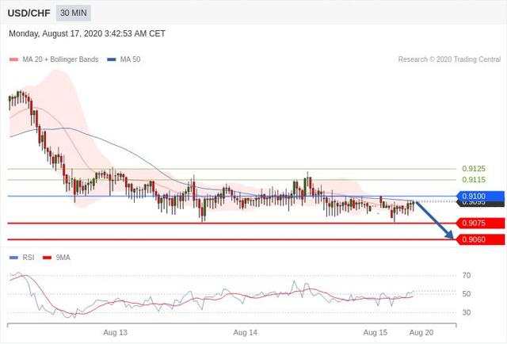Click the blue downward arrow head
The height and width of the screenshot is (344, 507).
click(449, 235)
